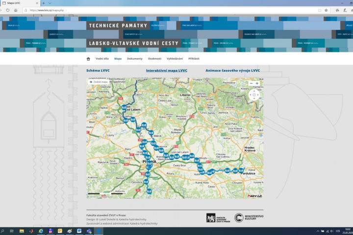Viewport: 353px width, 235px height.
Task: Click the waterway marker near Pardubice
Action: [x=241, y=170]
